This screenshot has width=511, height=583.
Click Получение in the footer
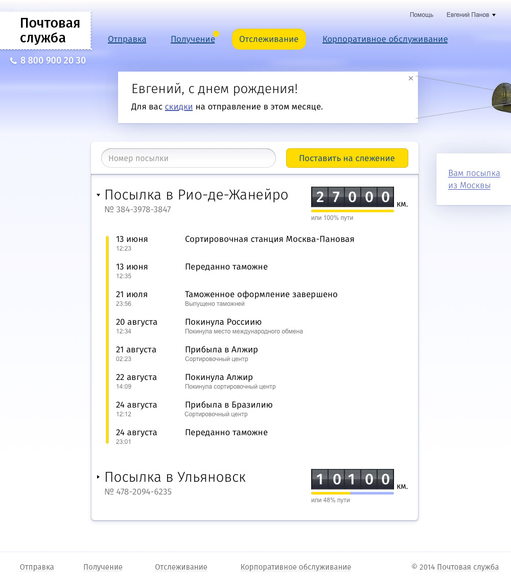tap(103, 567)
